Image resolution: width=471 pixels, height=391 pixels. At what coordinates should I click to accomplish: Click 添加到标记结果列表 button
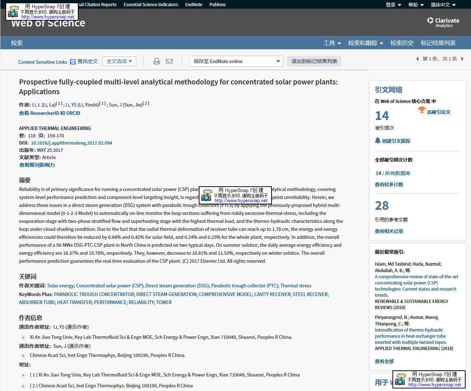tap(314, 61)
